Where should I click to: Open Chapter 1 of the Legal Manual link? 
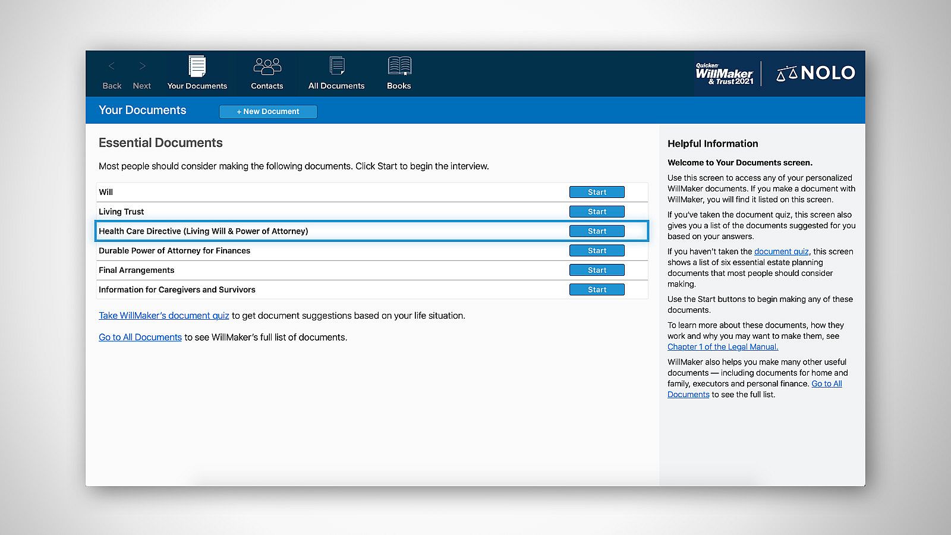click(x=723, y=347)
